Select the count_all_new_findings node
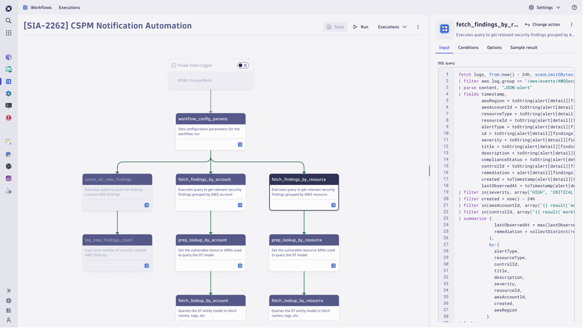Viewport: 584px width, 329px height. pos(117,179)
